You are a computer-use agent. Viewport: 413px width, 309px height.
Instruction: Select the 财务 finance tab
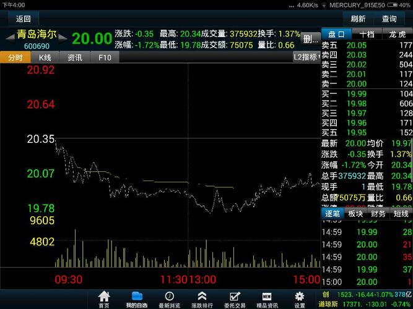tap(378, 214)
